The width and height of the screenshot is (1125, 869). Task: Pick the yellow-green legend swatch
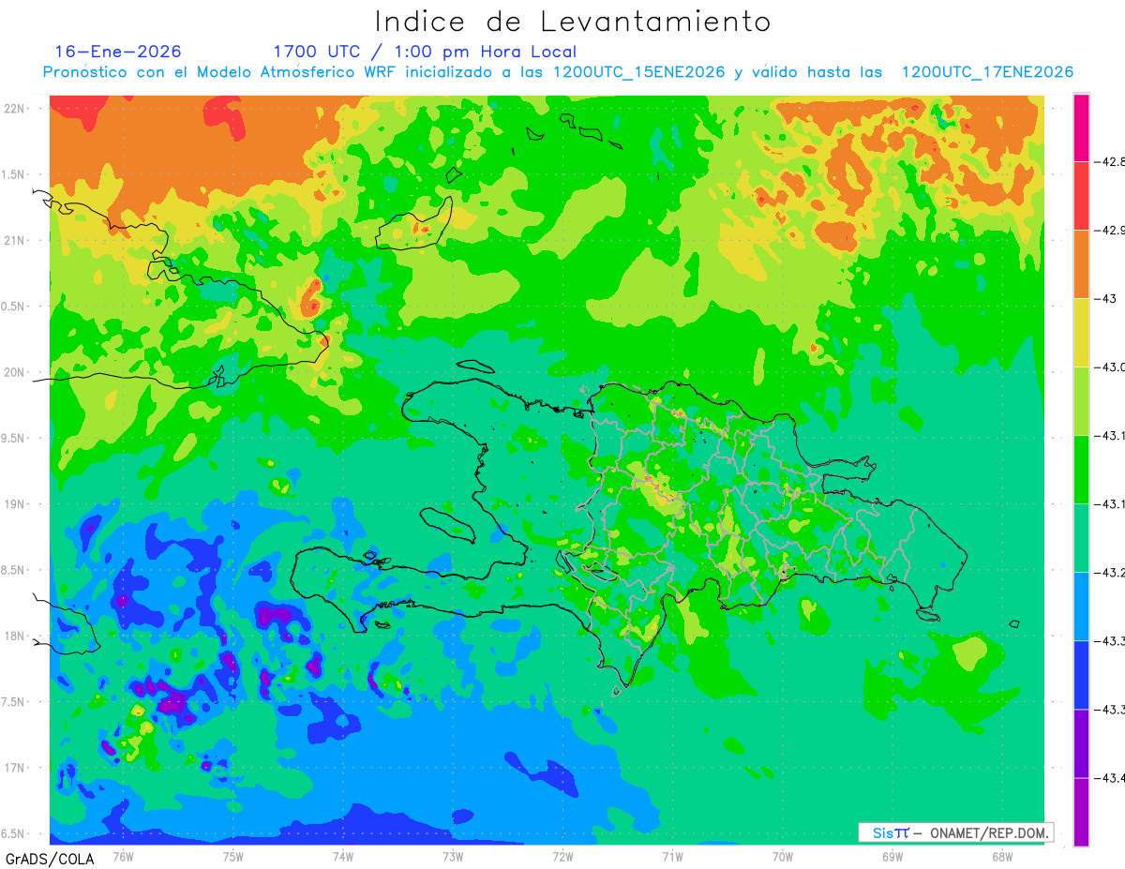[x=1081, y=401]
